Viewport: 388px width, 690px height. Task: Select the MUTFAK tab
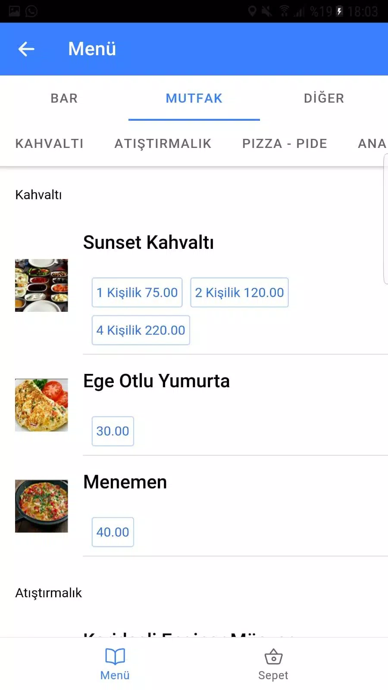click(x=194, y=98)
